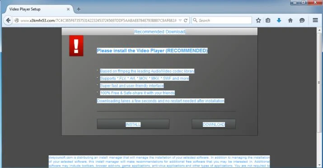Viewport: 323px width, 168px height.
Task: Open the URL history dropdown arrow
Action: tap(180, 20)
